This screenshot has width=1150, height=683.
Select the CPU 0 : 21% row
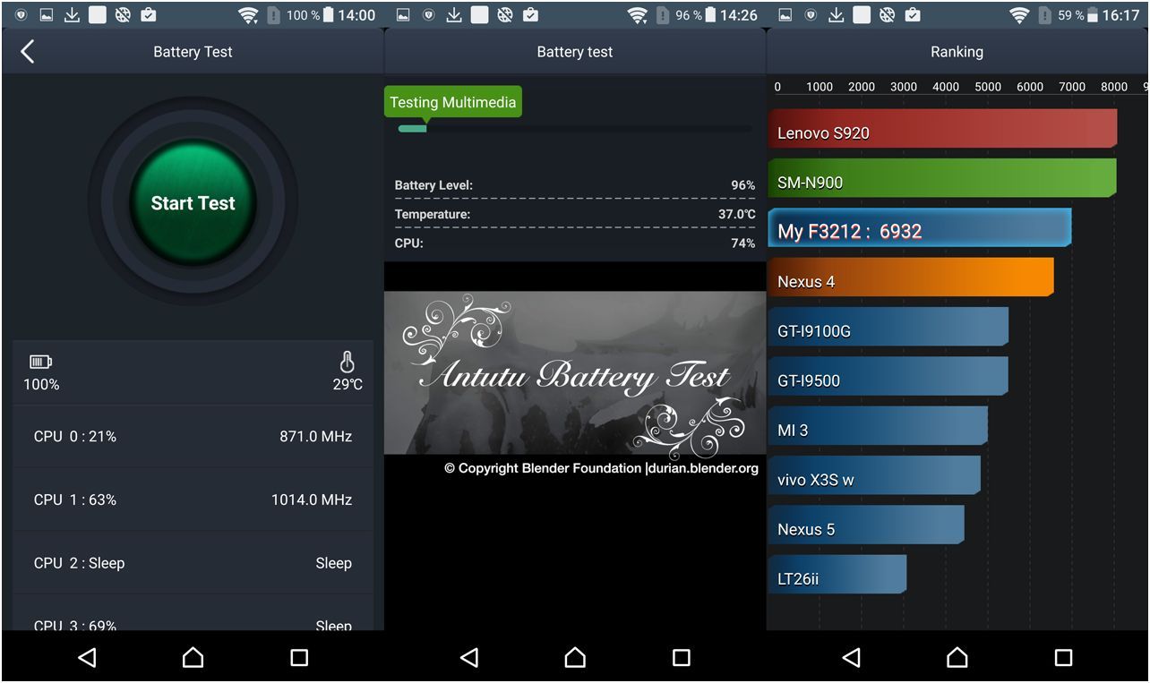click(x=193, y=437)
